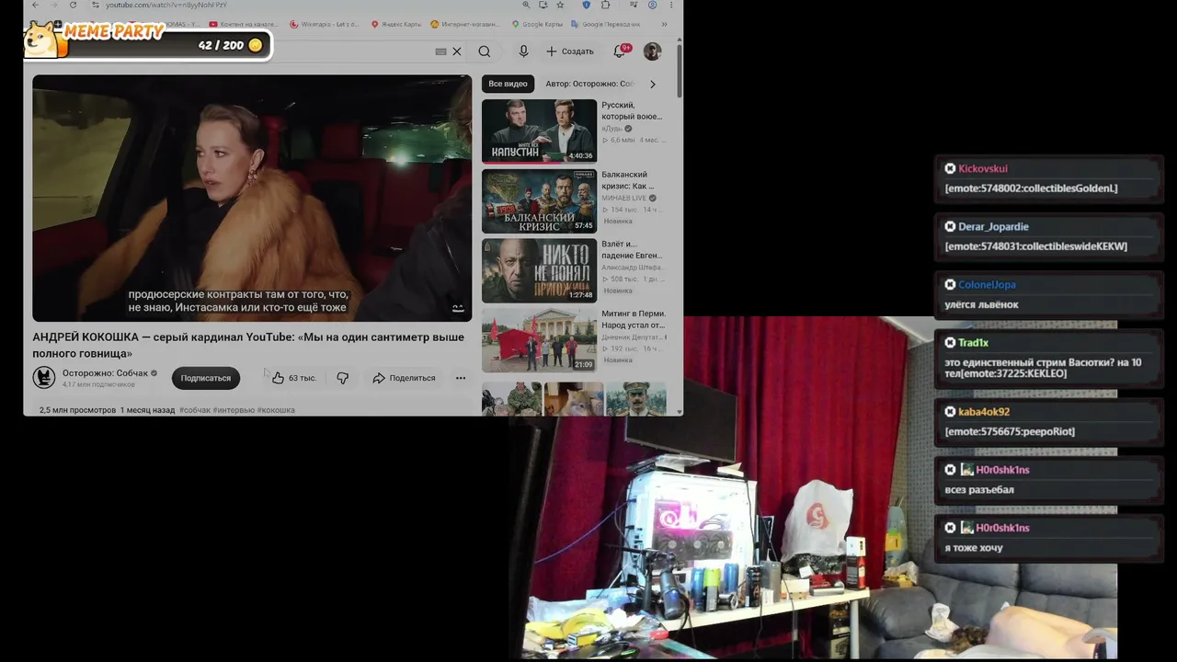Click the Kickovskui username in chat
The width and height of the screenshot is (1177, 662).
(983, 168)
